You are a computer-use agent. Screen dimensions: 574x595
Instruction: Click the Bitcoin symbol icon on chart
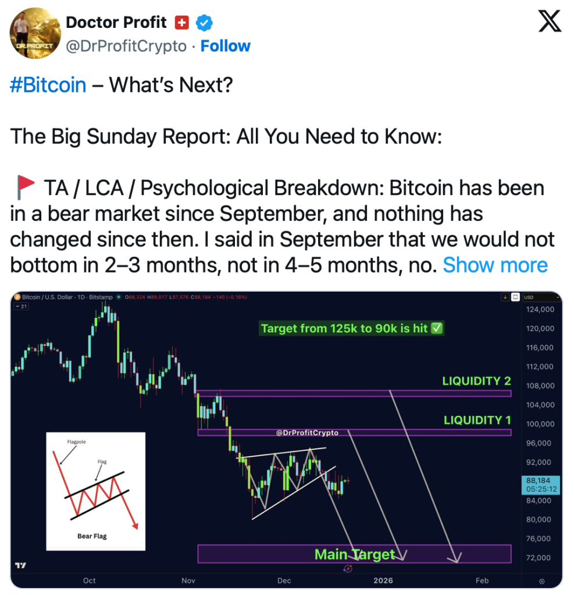tap(16, 296)
